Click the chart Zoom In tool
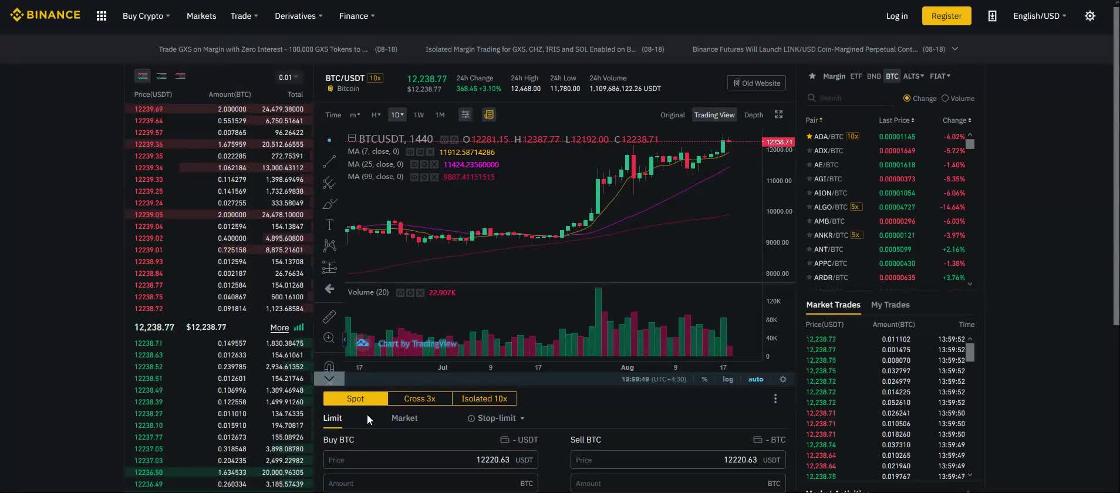The image size is (1120, 493). pos(329,338)
